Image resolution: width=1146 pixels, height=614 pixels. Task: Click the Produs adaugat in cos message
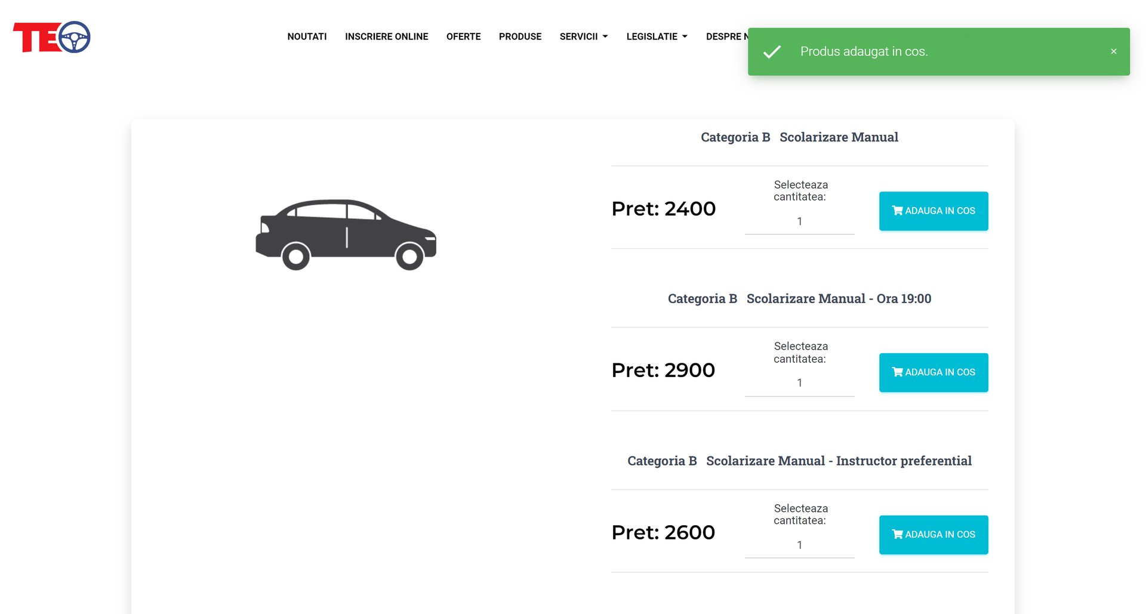point(864,52)
